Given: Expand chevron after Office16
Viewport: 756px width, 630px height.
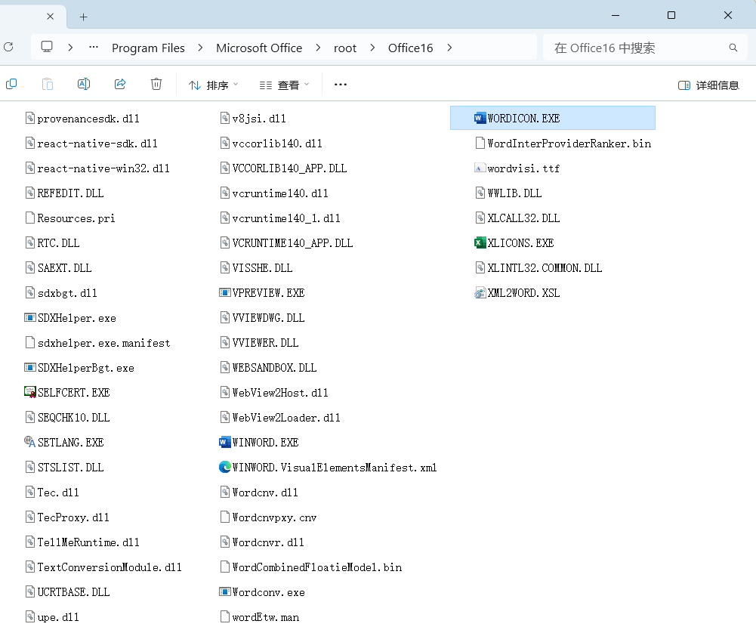Looking at the screenshot, I should pos(449,48).
